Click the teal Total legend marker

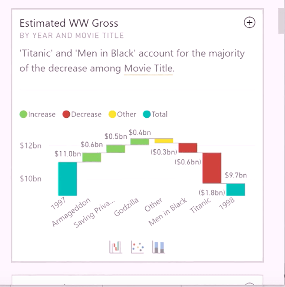(147, 114)
